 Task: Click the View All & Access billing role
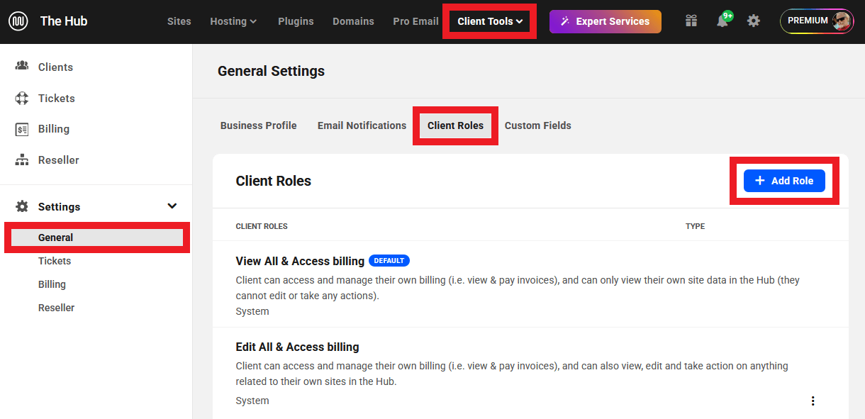point(300,261)
